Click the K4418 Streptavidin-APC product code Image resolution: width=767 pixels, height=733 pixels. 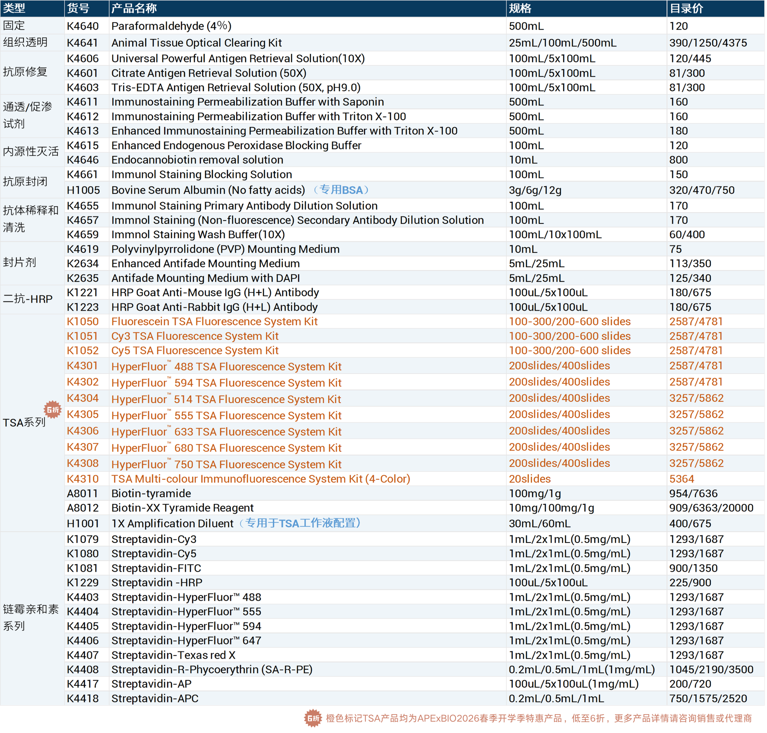coord(83,699)
